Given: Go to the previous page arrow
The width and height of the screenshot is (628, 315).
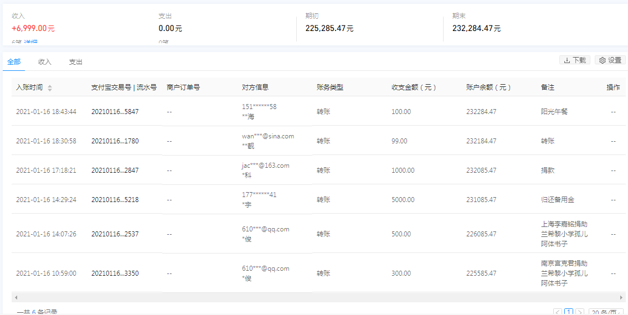Looking at the screenshot, I should pyautogui.click(x=558, y=312).
